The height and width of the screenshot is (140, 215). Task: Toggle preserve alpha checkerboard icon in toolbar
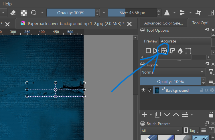23,13
